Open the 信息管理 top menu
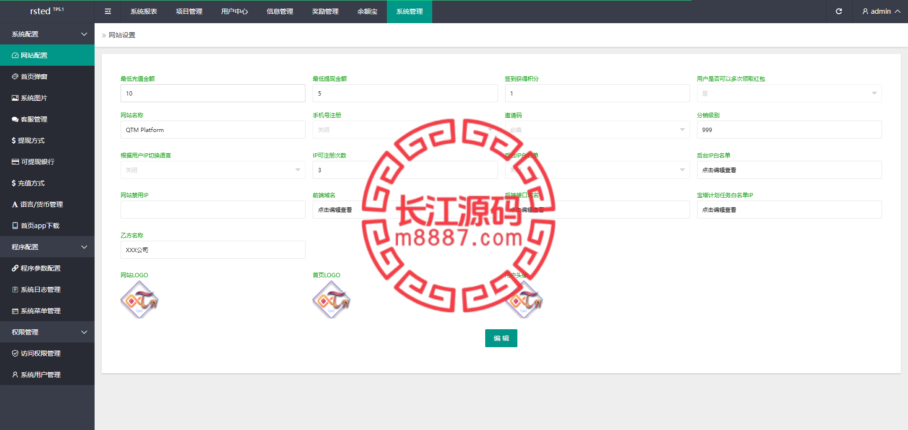Screen dimensions: 908x430 280,11
